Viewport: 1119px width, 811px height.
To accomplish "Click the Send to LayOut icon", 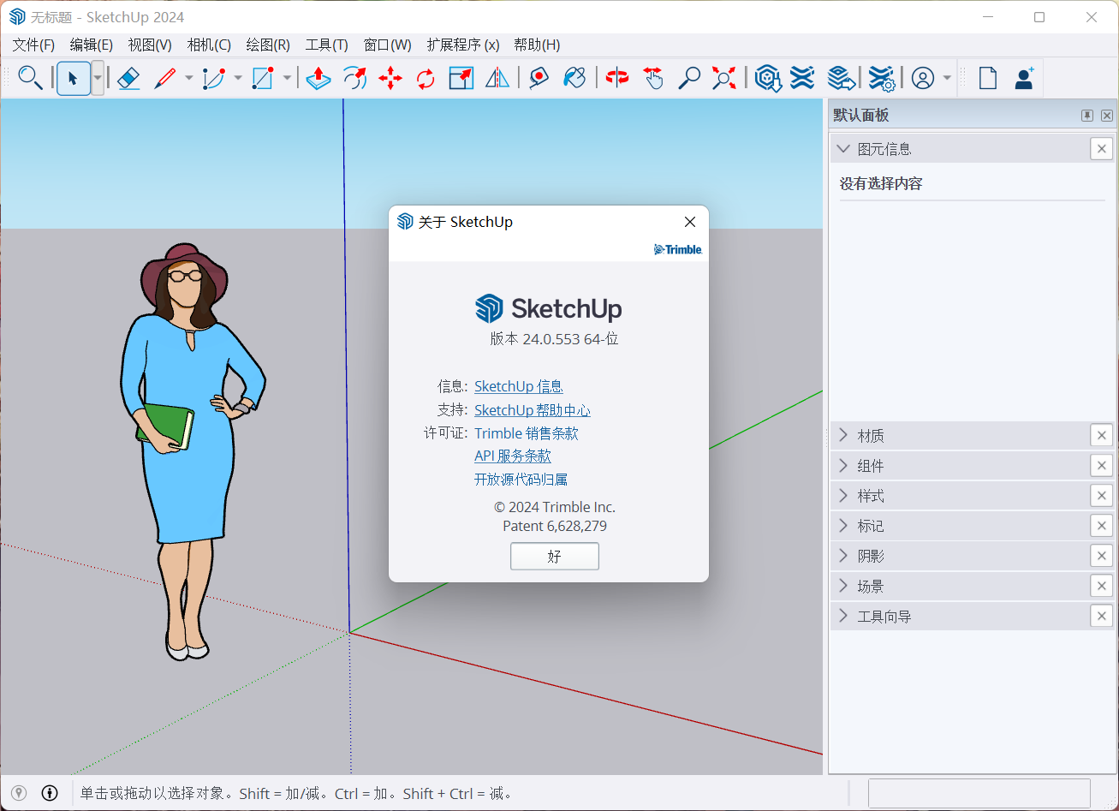I will (841, 79).
